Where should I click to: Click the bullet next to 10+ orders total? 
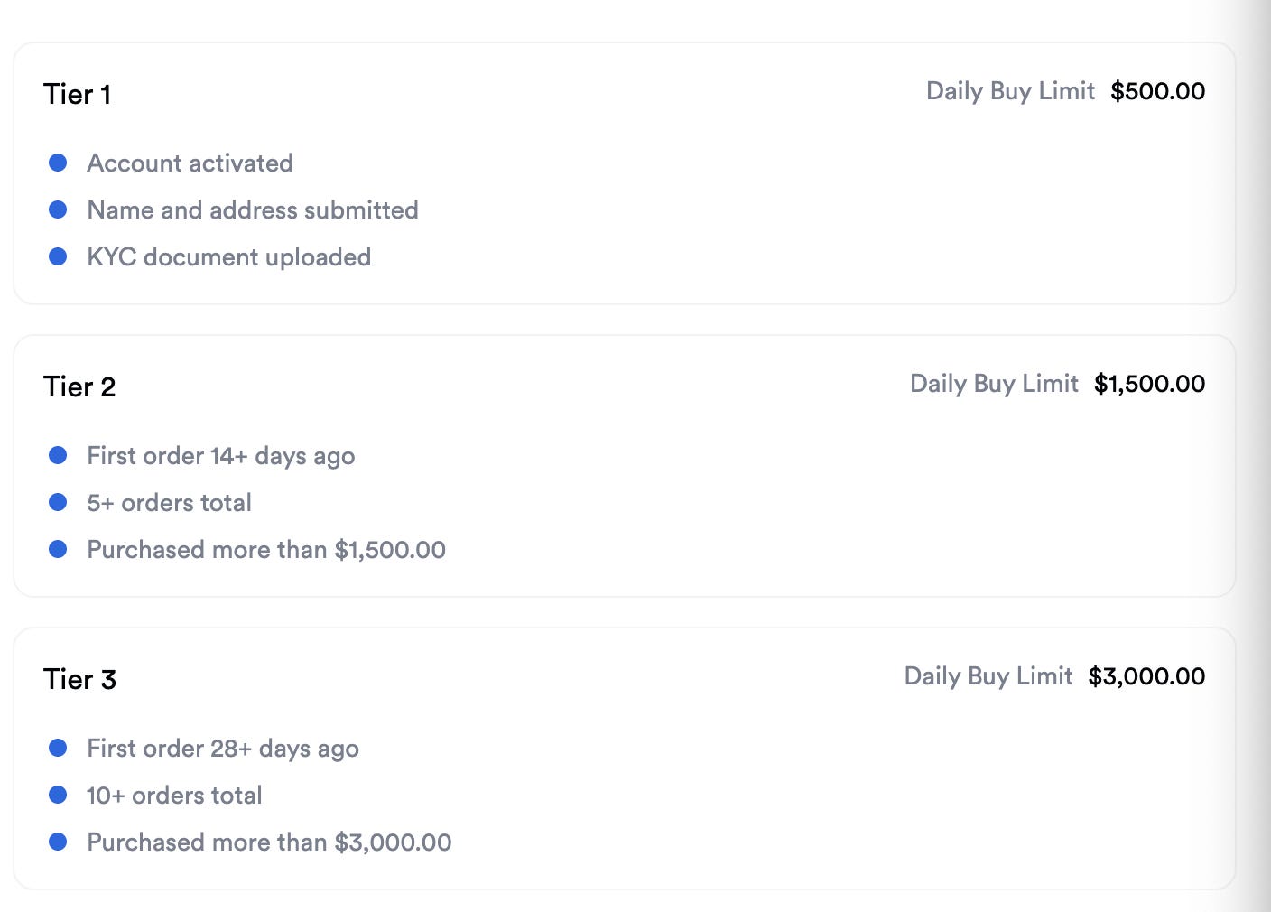tap(58, 795)
